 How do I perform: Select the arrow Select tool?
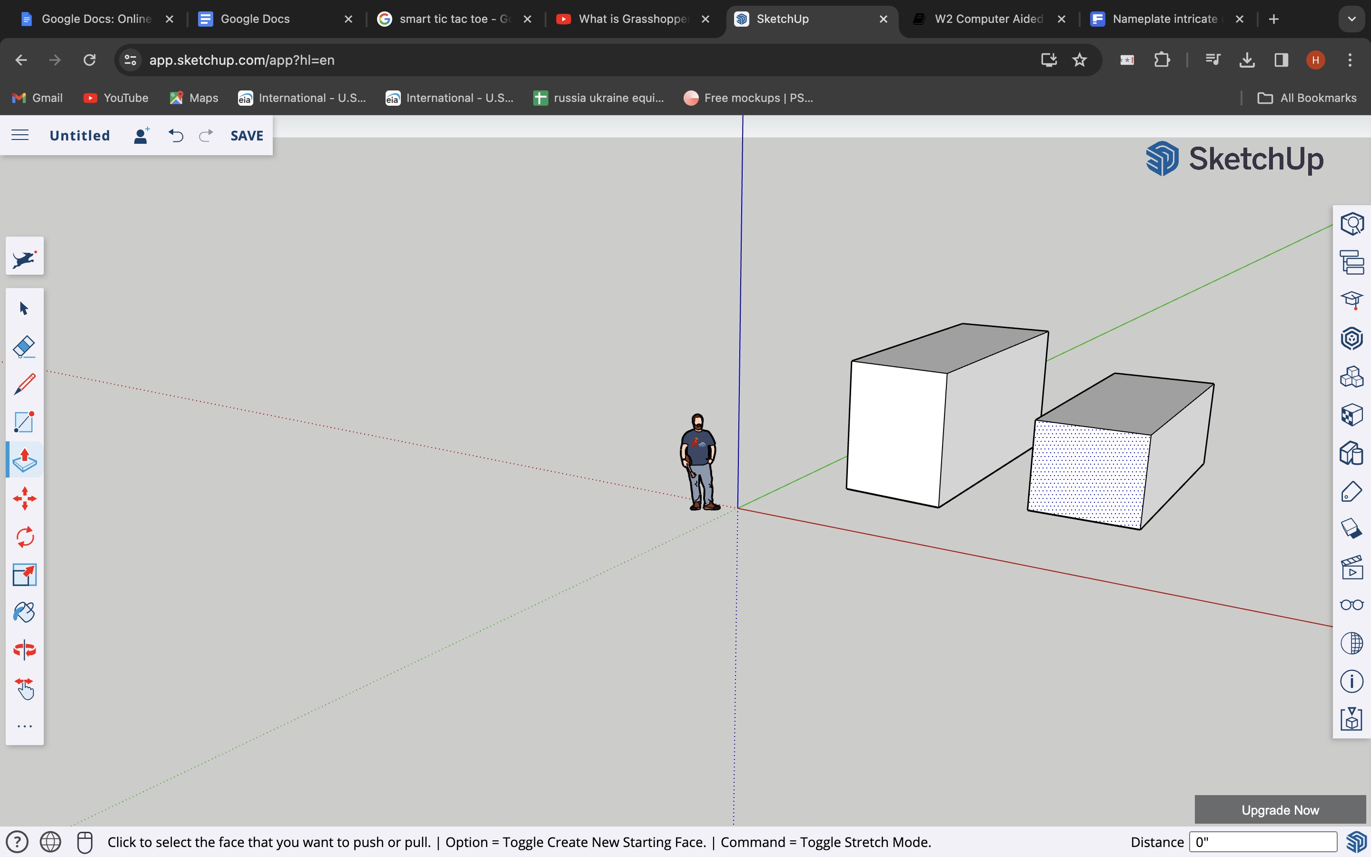pyautogui.click(x=24, y=309)
